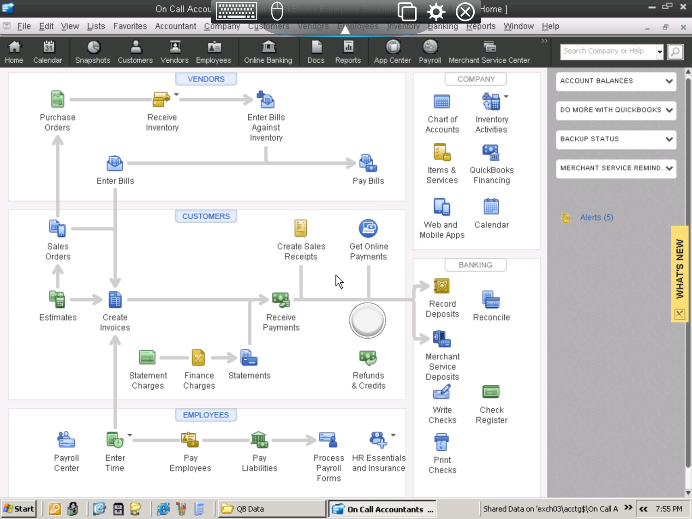The image size is (692, 519).
Task: Click Receive Payments icon
Action: 281,299
